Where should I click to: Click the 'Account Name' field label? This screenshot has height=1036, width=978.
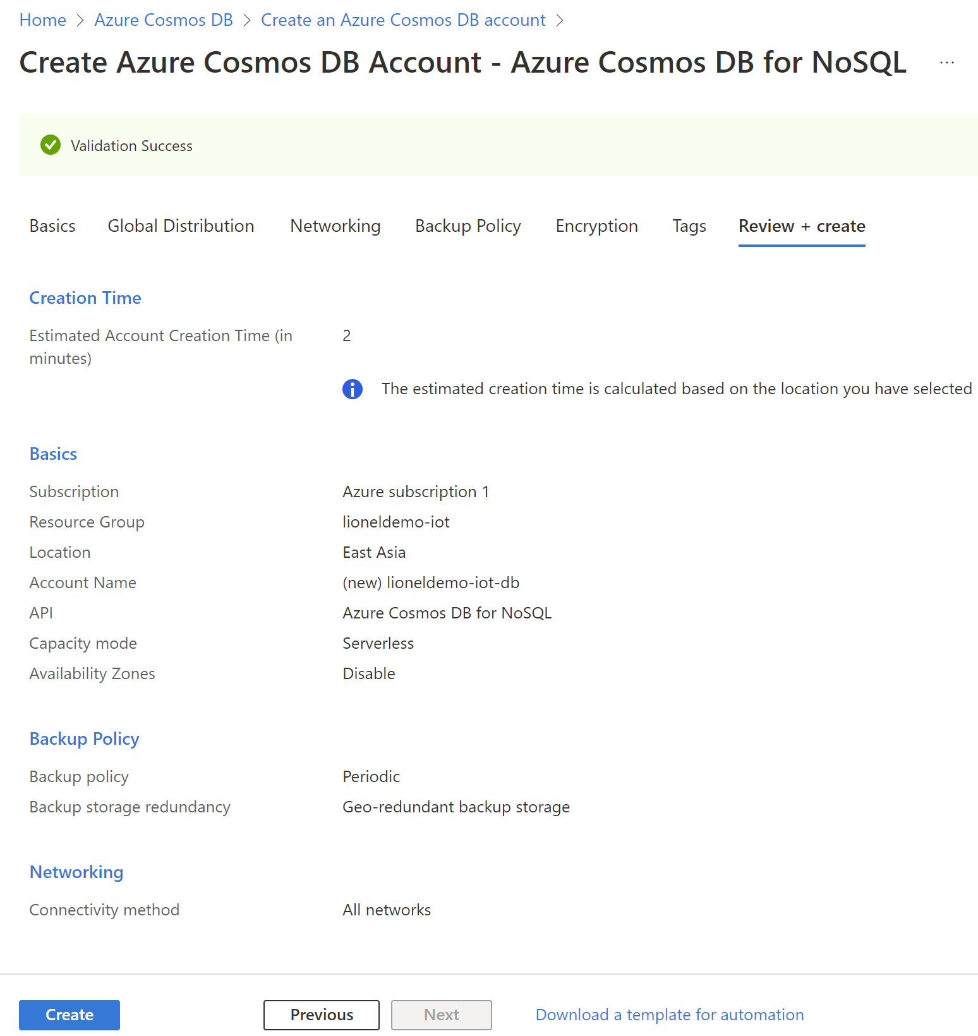tap(83, 583)
